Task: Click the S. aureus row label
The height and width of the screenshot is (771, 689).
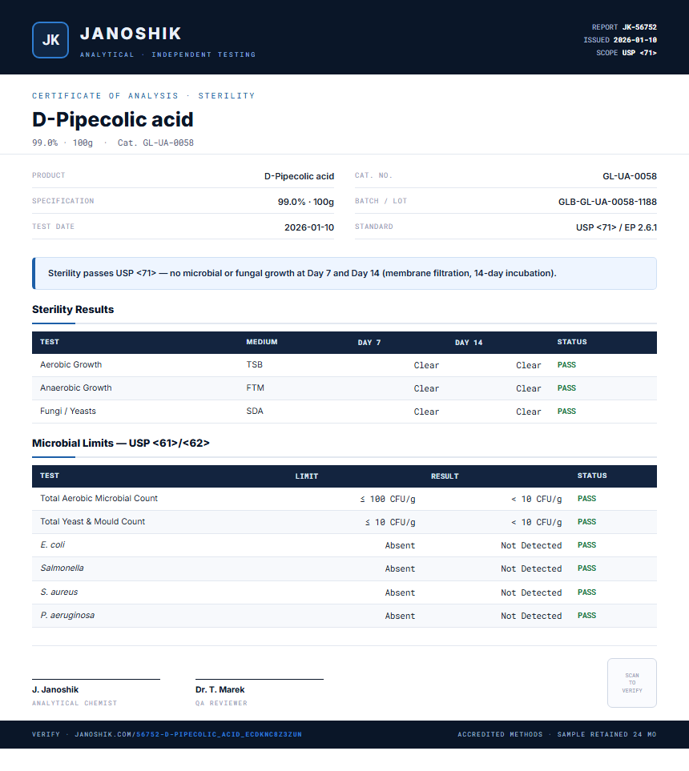Action: point(59,592)
